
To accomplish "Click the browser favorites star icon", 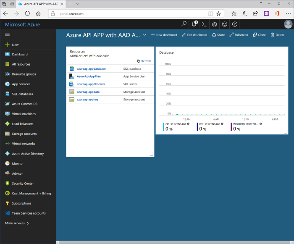I will pyautogui.click(x=219, y=13).
